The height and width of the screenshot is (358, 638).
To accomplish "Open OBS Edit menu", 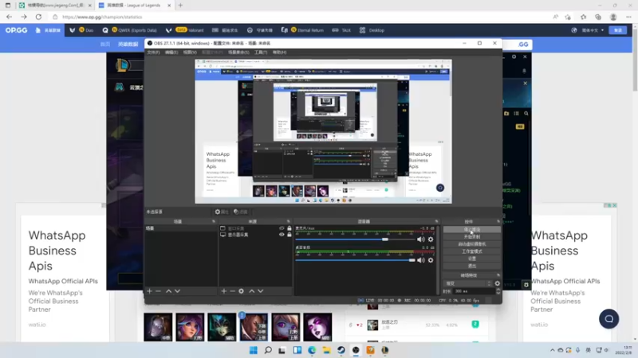I will pyautogui.click(x=171, y=53).
